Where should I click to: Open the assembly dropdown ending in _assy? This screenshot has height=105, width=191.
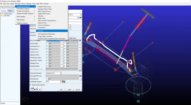(81, 14)
